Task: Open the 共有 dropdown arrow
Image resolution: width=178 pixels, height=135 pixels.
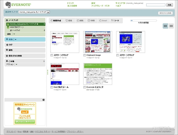Action: (x=15, y=39)
